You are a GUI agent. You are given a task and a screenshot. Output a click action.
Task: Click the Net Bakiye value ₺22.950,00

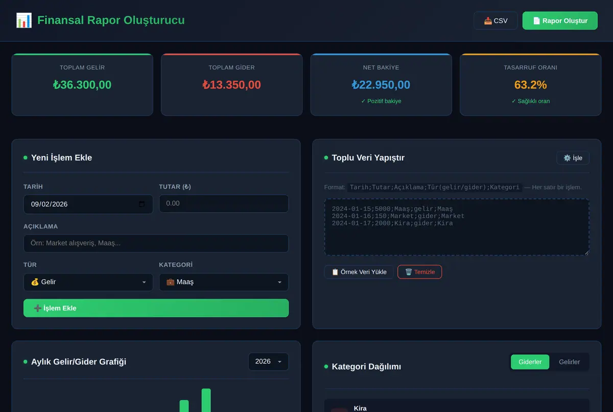(381, 85)
